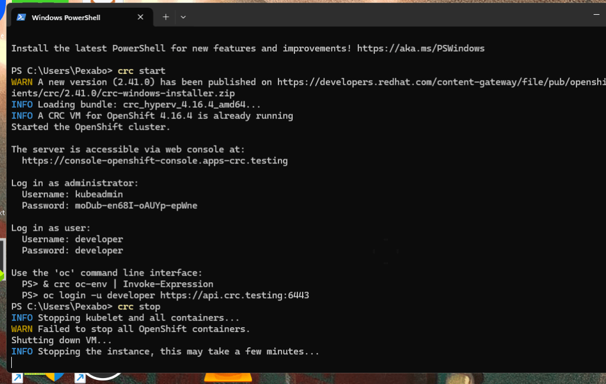Click 'Shutting down VM...' line

coord(62,340)
